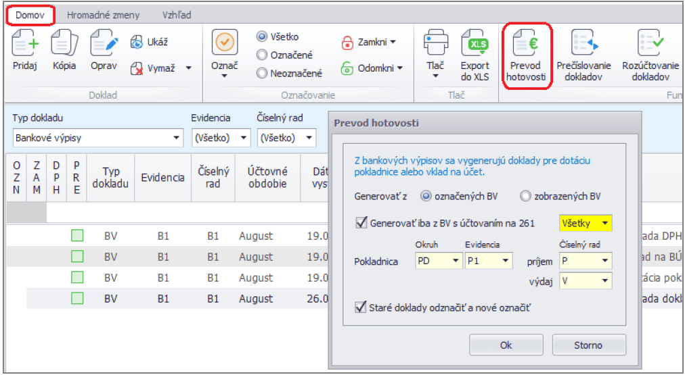Confirm the dialog with Ok button
Image resolution: width=685 pixels, height=375 pixels.
coord(506,345)
